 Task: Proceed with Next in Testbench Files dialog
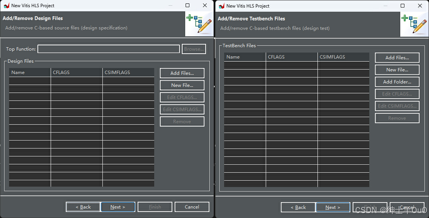click(x=333, y=207)
